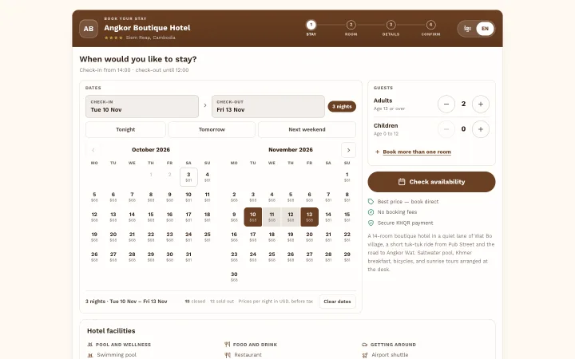Click the Pool and Wellness category icon
575x359 pixels.
pyautogui.click(x=89, y=345)
